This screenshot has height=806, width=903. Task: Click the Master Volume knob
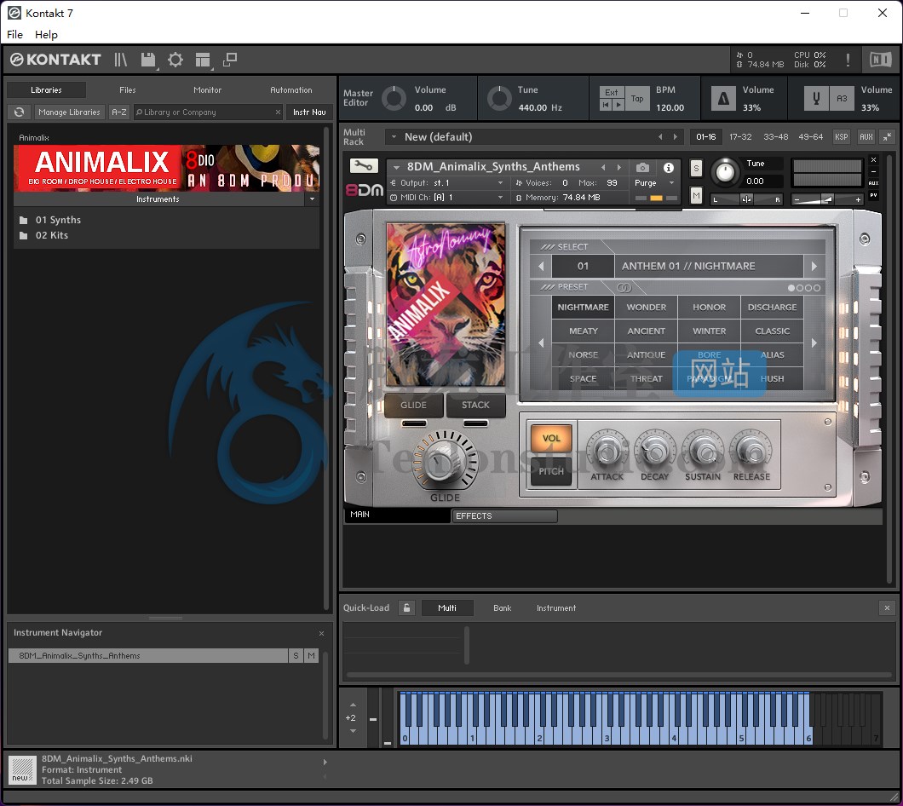pos(394,99)
